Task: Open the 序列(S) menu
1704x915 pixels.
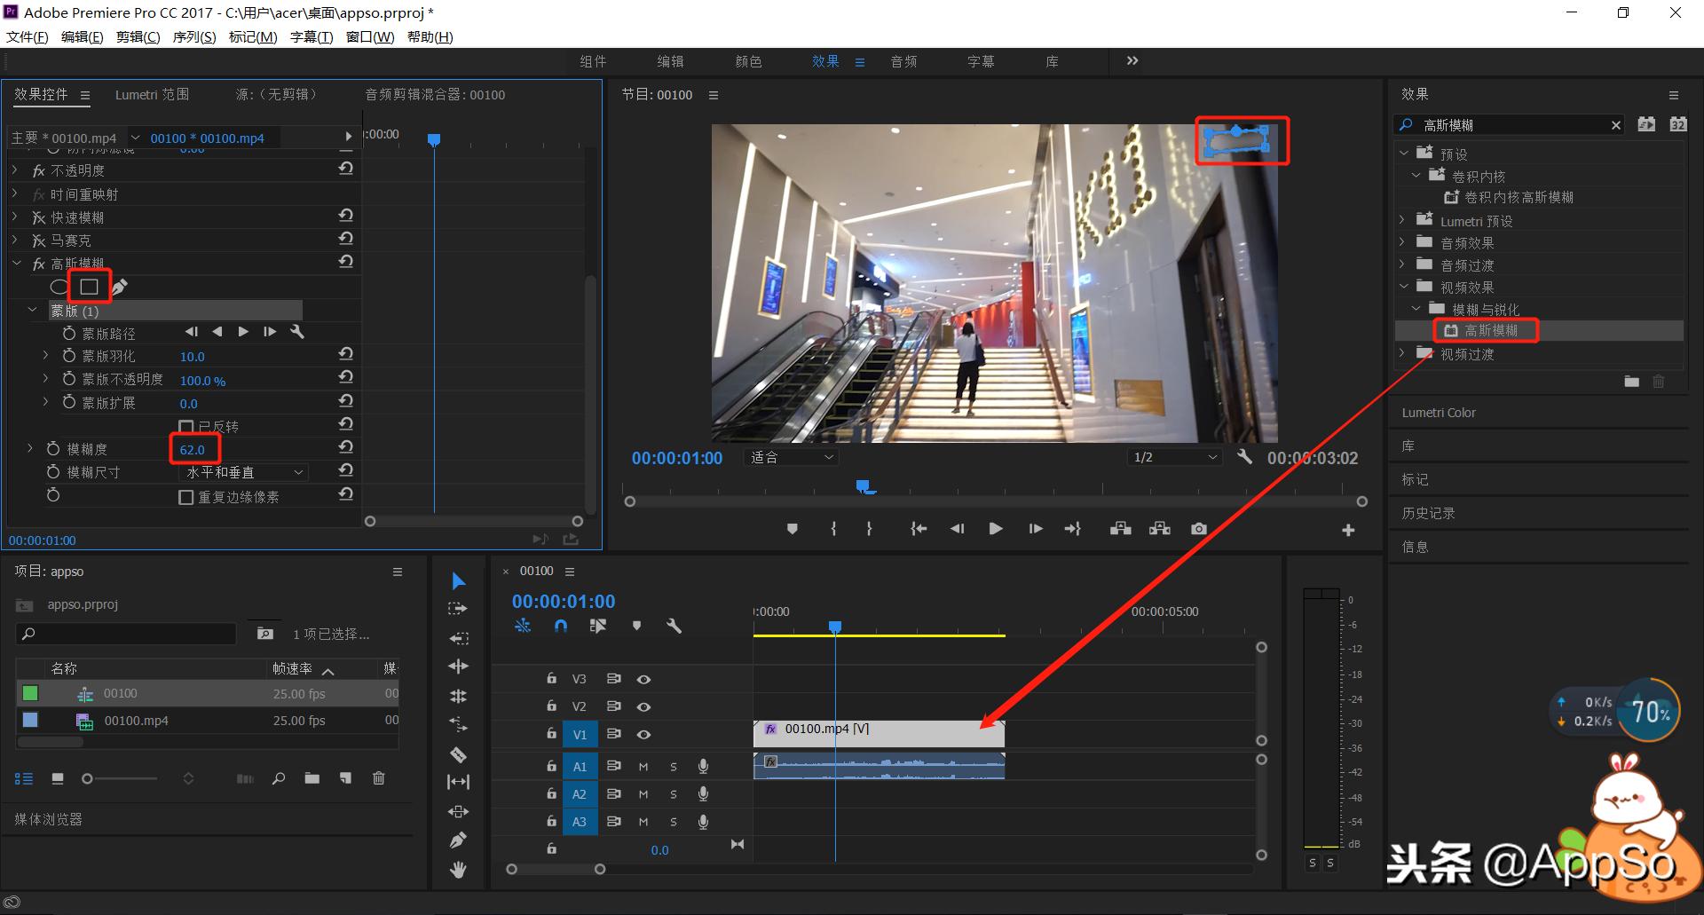Action: pos(193,37)
